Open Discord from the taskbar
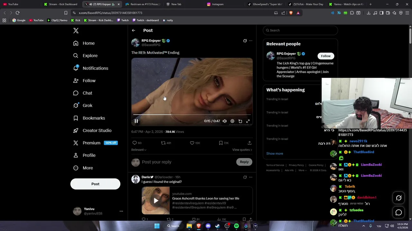Image resolution: width=412 pixels, height=231 pixels. pos(208,226)
